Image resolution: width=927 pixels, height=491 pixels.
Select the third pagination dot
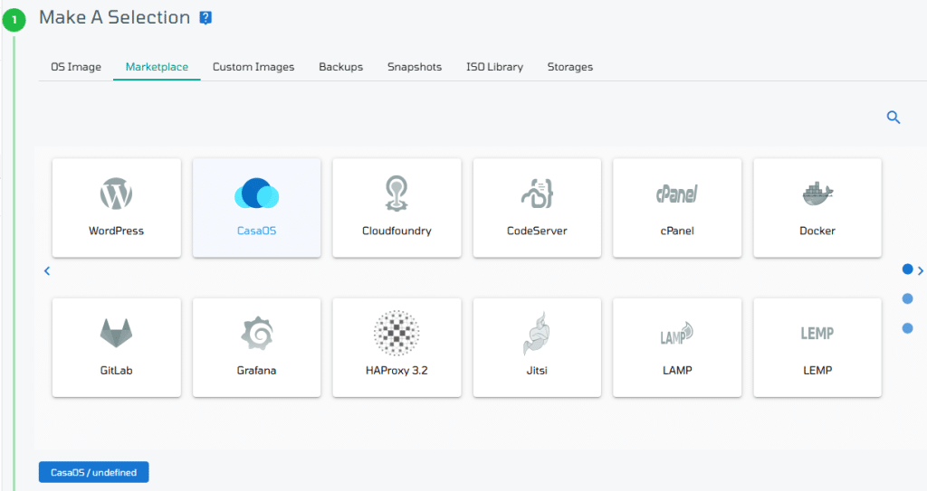click(x=907, y=328)
